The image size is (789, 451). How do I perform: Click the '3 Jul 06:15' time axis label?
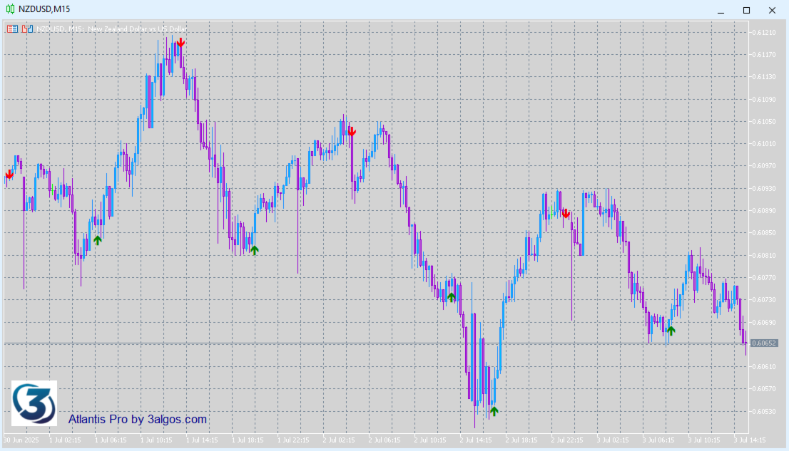pos(658,440)
